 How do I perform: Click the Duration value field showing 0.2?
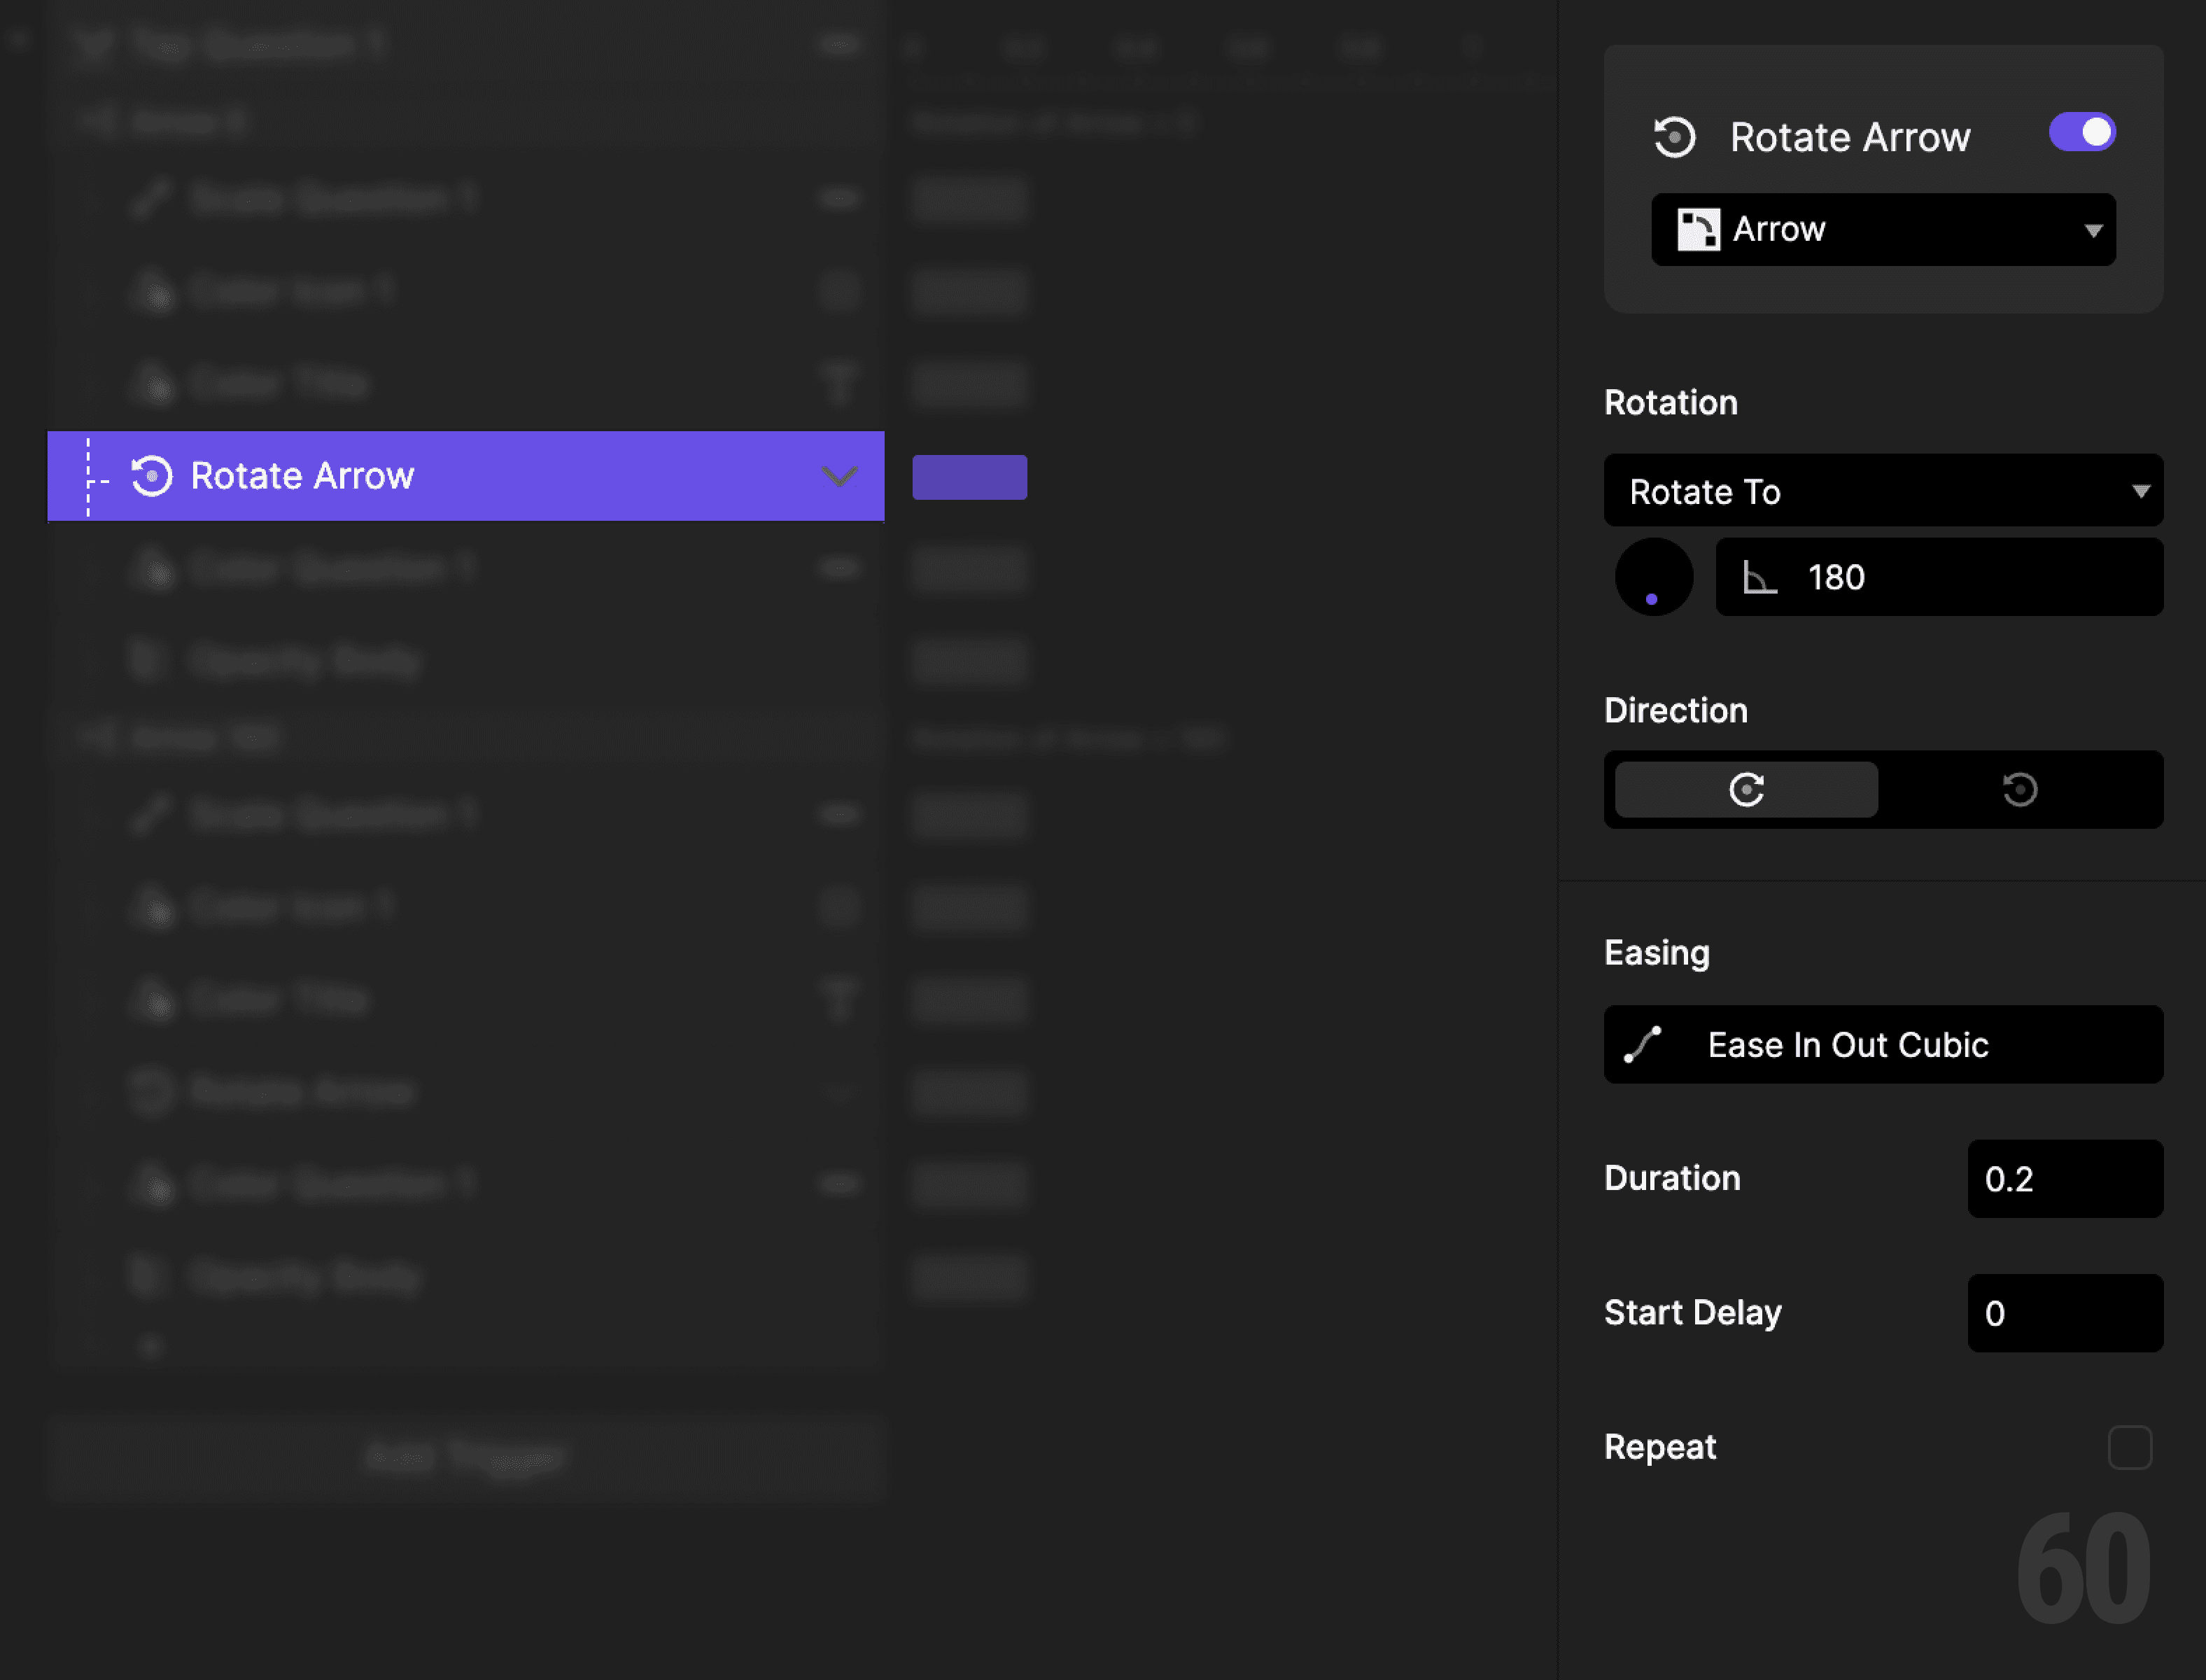(2064, 1179)
